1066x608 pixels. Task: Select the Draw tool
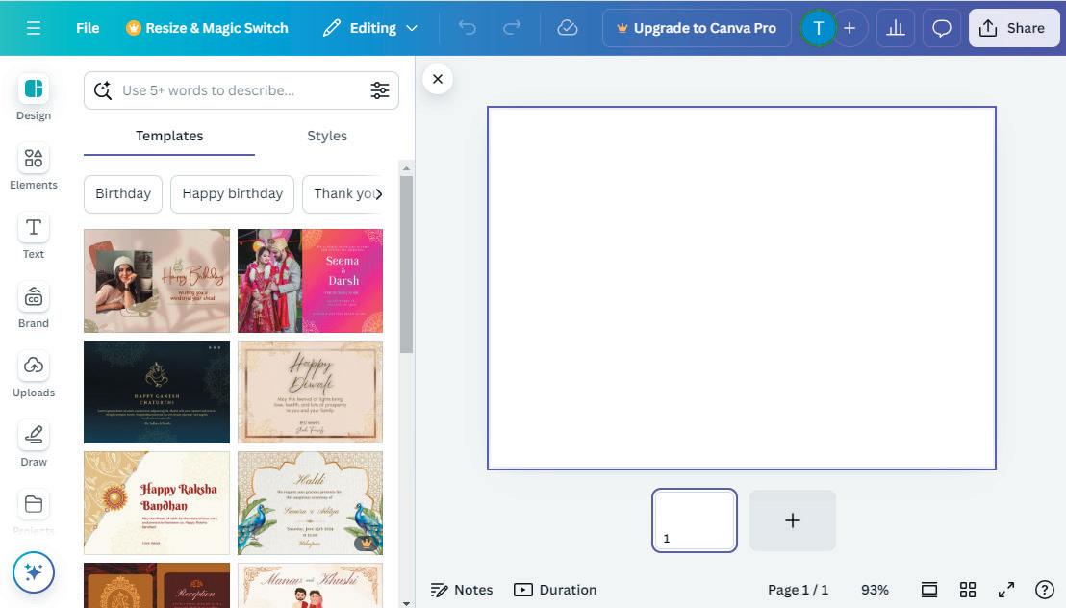(x=34, y=444)
